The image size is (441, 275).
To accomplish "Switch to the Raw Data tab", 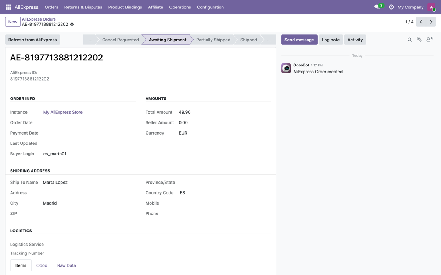I will click(67, 265).
